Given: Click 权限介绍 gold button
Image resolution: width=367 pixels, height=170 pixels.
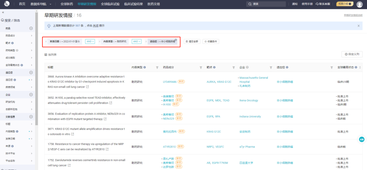Looking at the screenshot, I should (x=345, y=4).
